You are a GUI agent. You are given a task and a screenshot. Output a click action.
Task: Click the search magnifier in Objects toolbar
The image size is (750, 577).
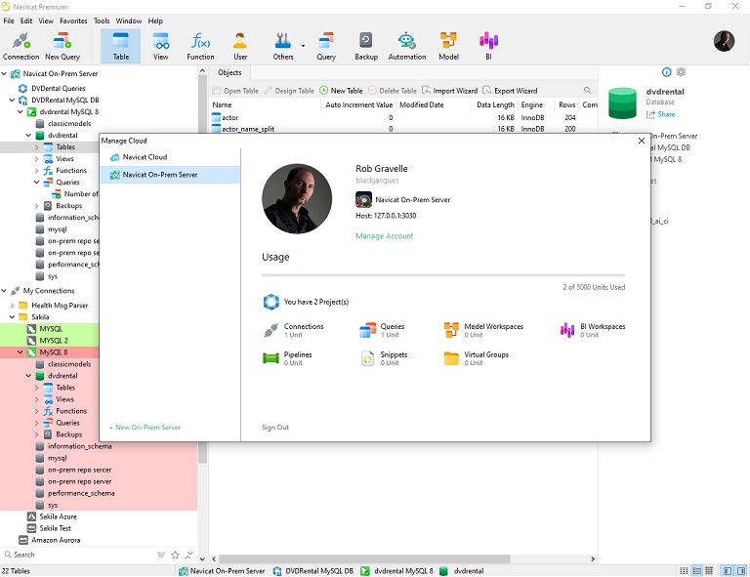587,91
